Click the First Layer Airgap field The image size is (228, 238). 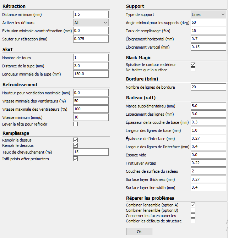208,163
